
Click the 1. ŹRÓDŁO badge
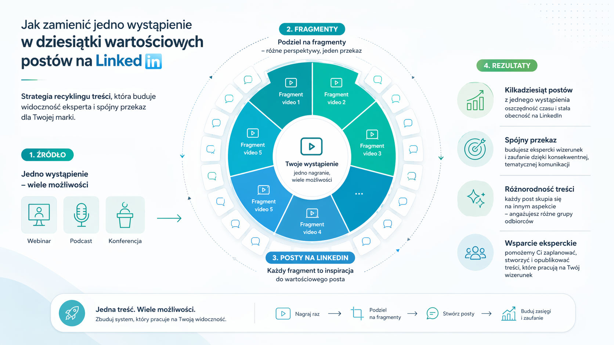(47, 155)
